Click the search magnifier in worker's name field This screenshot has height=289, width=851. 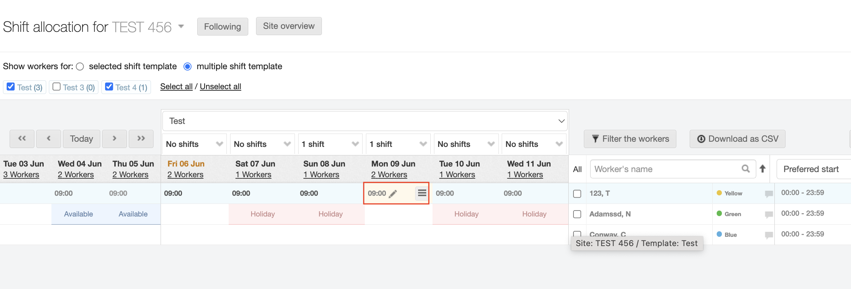(746, 169)
